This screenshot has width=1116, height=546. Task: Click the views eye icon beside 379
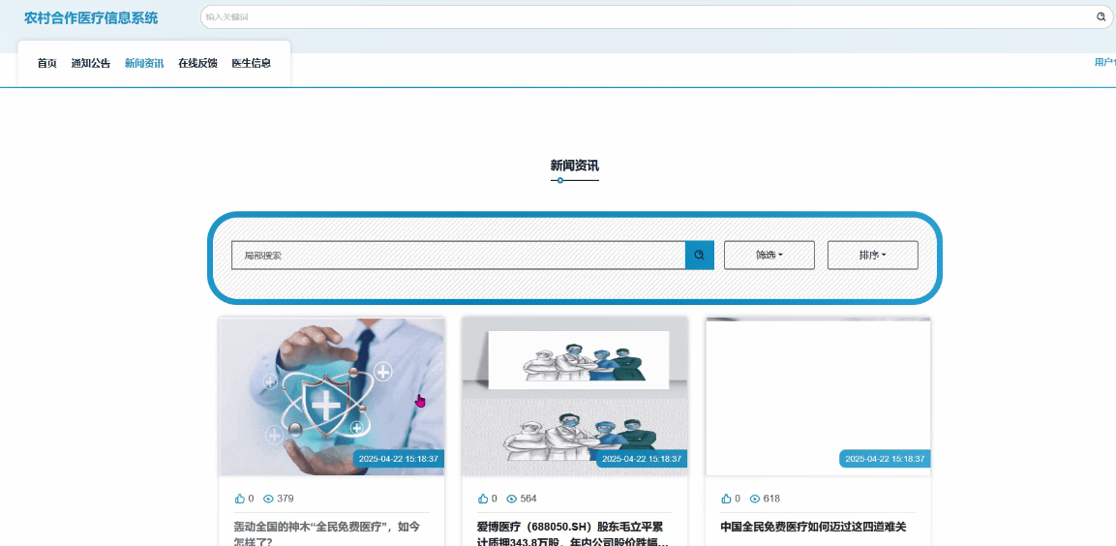268,499
